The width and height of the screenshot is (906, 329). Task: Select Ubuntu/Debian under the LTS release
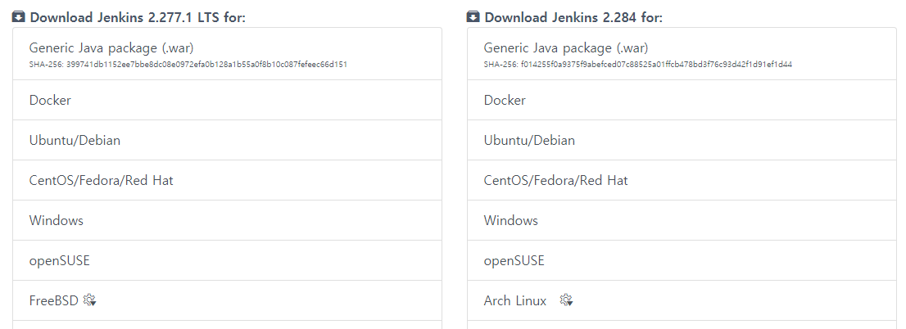tap(227, 140)
